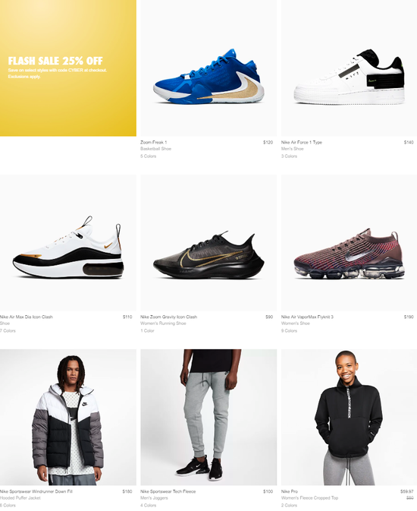Open the Flash Sale 25% Off banner
Viewport: 417px width, 511px height.
68,68
